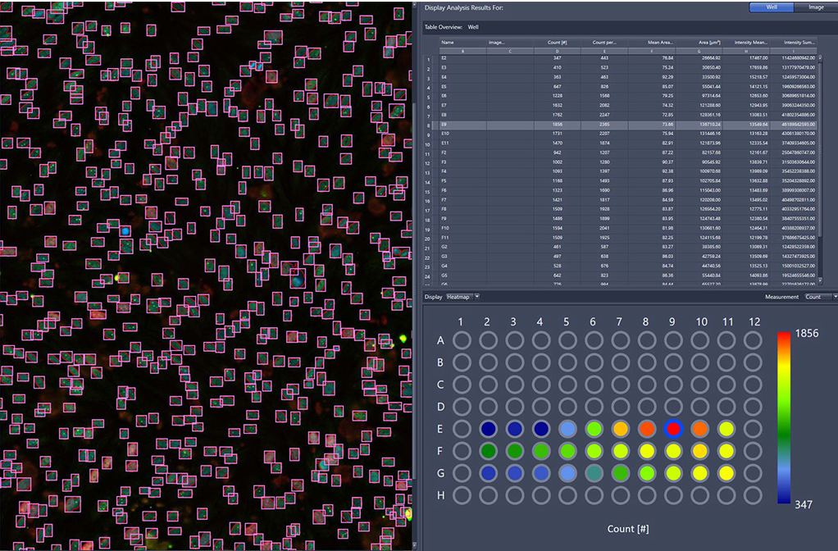Click row number 15 header
838x551 pixels.
tap(428, 192)
